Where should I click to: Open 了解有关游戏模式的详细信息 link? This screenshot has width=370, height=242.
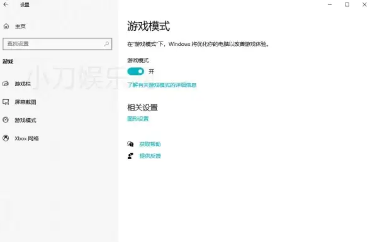(162, 85)
